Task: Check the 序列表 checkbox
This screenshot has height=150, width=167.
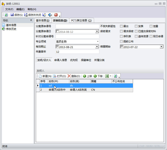Action: [x=121, y=36]
